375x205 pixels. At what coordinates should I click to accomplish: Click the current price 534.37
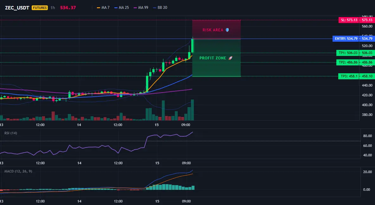[x=68, y=8]
